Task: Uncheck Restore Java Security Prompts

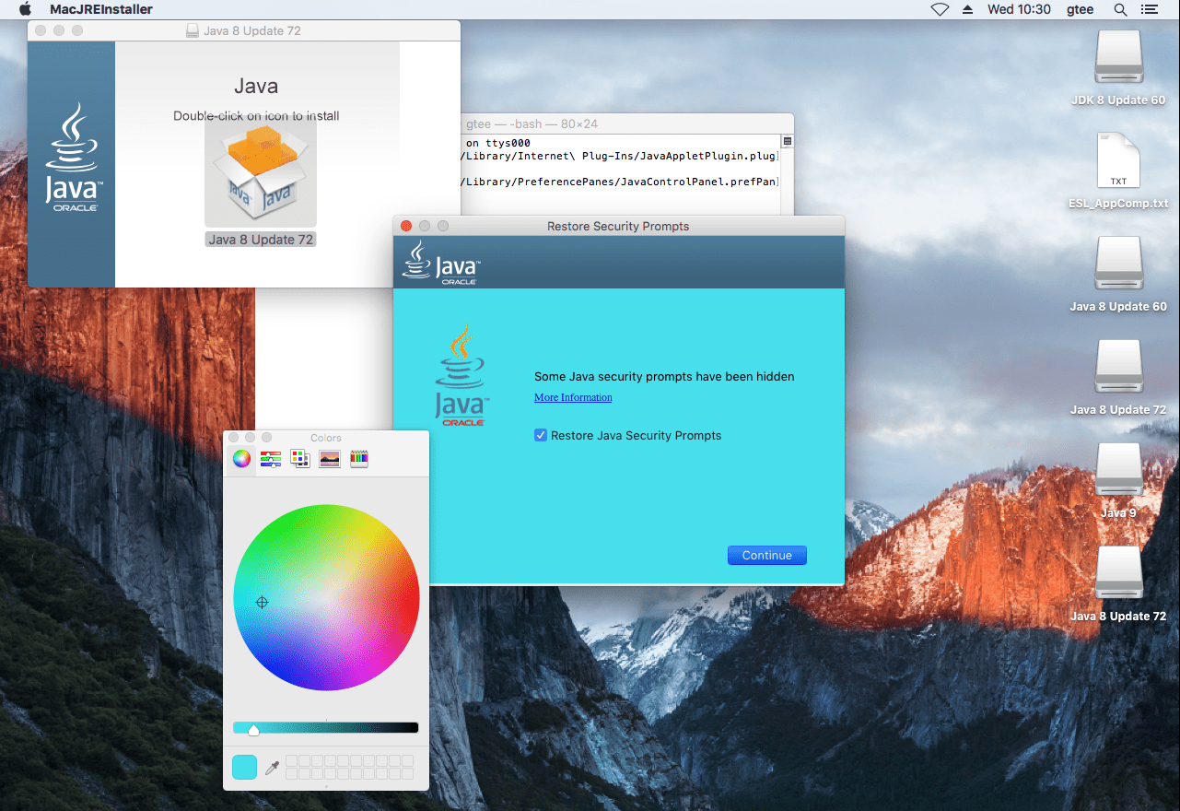Action: click(541, 435)
